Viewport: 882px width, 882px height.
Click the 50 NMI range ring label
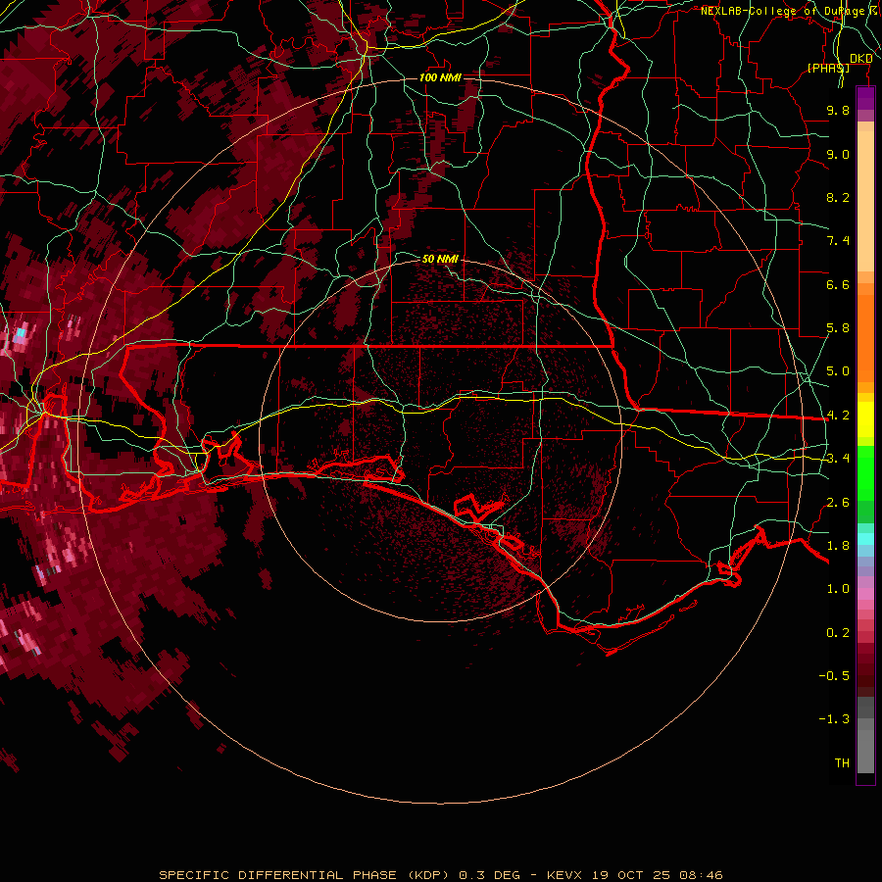tap(440, 259)
